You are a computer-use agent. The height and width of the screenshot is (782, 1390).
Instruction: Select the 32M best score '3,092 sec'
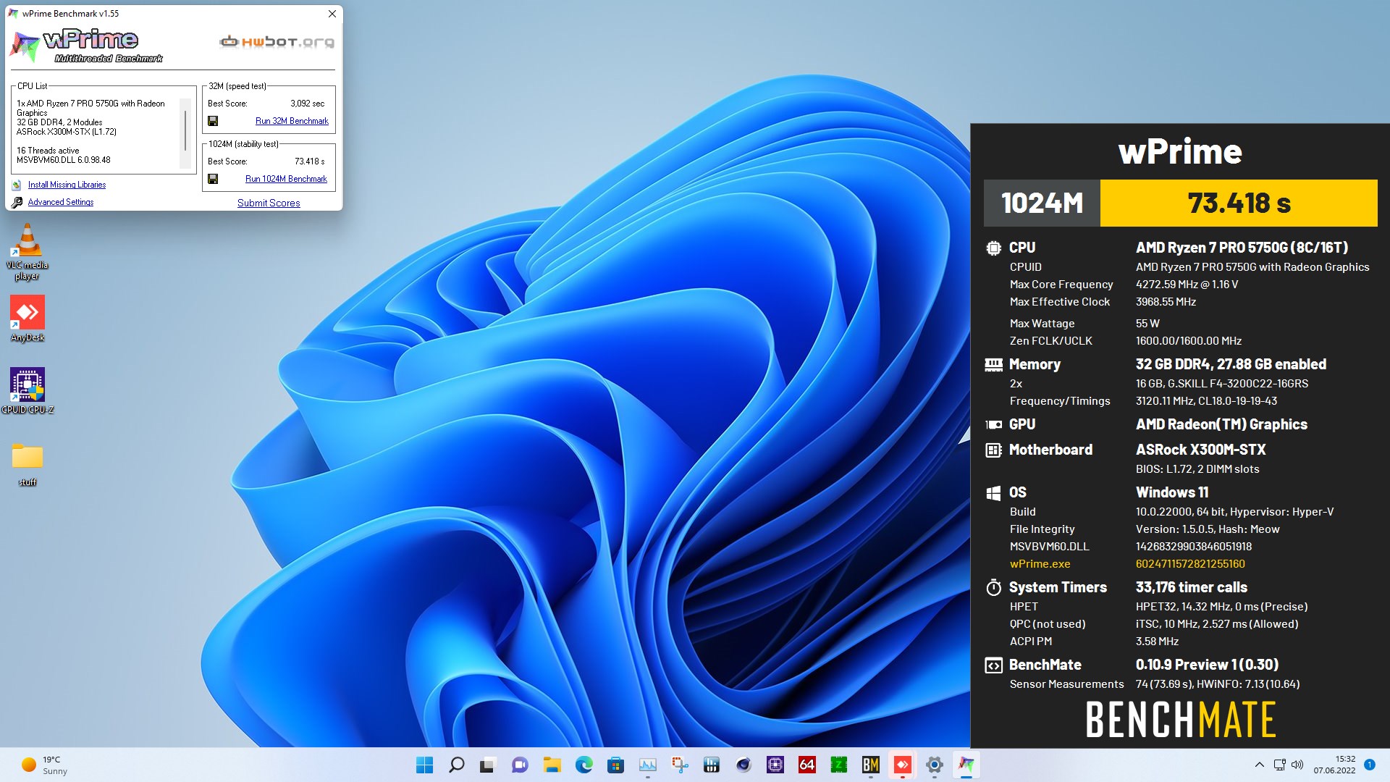pos(307,104)
